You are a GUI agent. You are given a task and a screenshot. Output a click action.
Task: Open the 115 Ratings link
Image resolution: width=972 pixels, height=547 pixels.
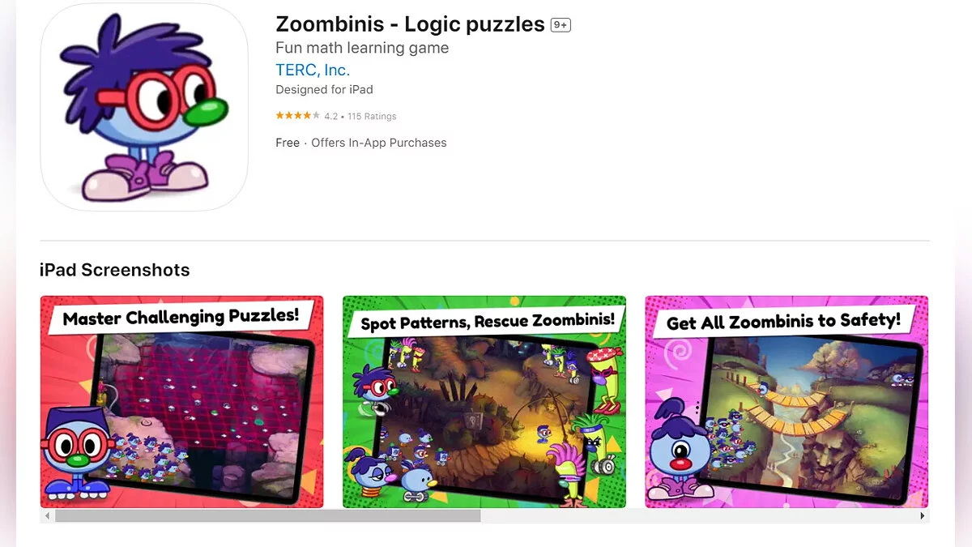[372, 117]
